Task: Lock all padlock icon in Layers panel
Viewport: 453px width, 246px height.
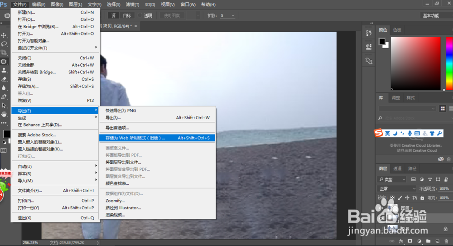Action: (x=422, y=198)
